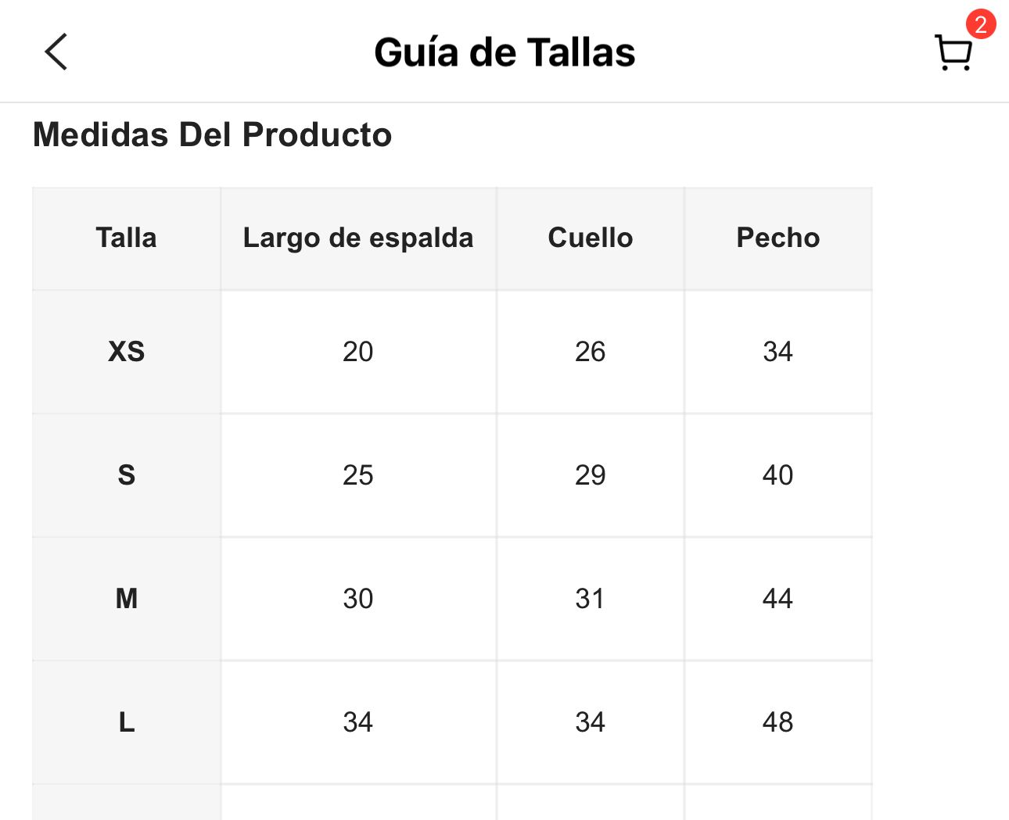The image size is (1009, 820).
Task: Click the Cuello column header
Action: click(591, 238)
